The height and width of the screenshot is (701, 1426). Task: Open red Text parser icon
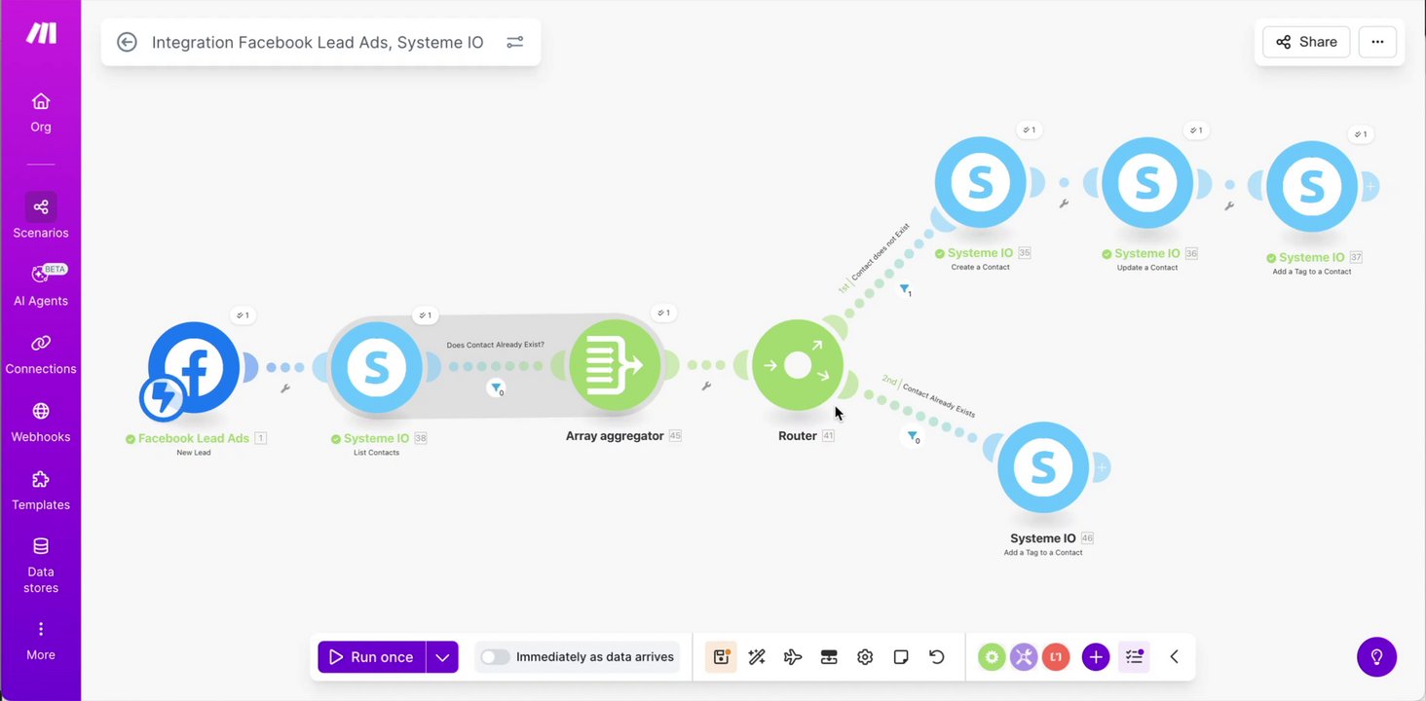coord(1056,657)
